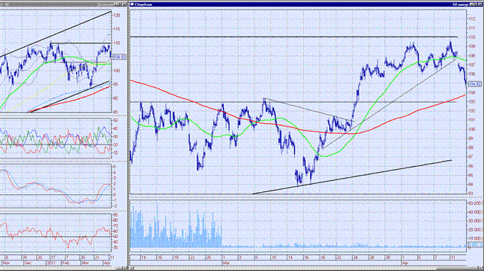
Task: Click the 103 level on the right chart price axis
Action: (x=472, y=101)
